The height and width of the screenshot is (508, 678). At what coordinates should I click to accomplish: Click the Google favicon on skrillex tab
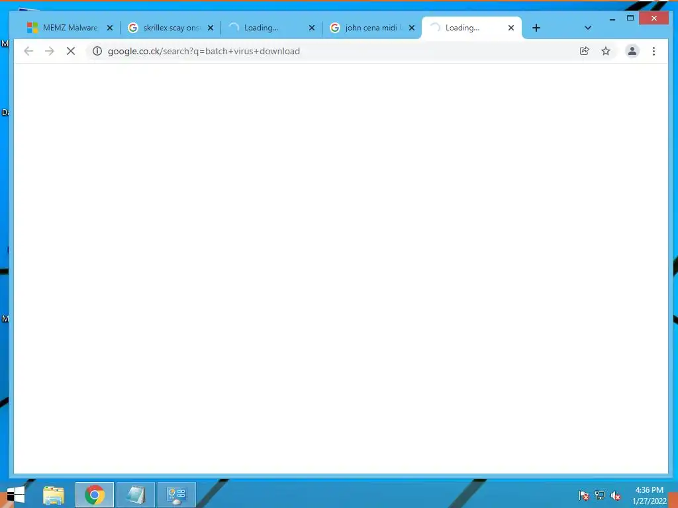[132, 28]
